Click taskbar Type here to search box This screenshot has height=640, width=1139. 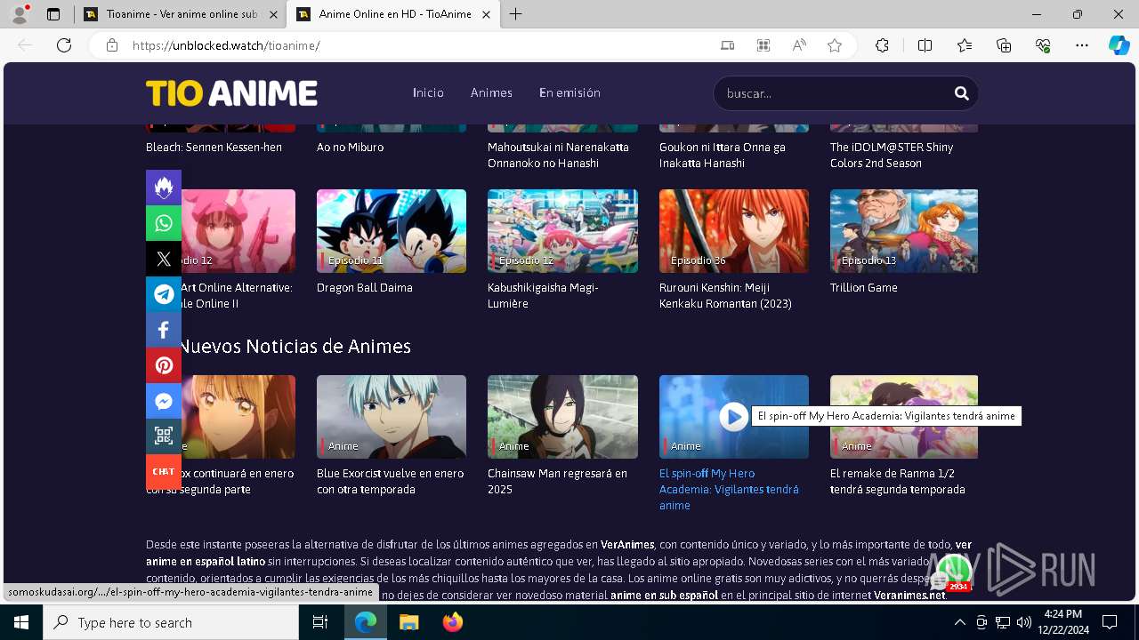pyautogui.click(x=170, y=623)
